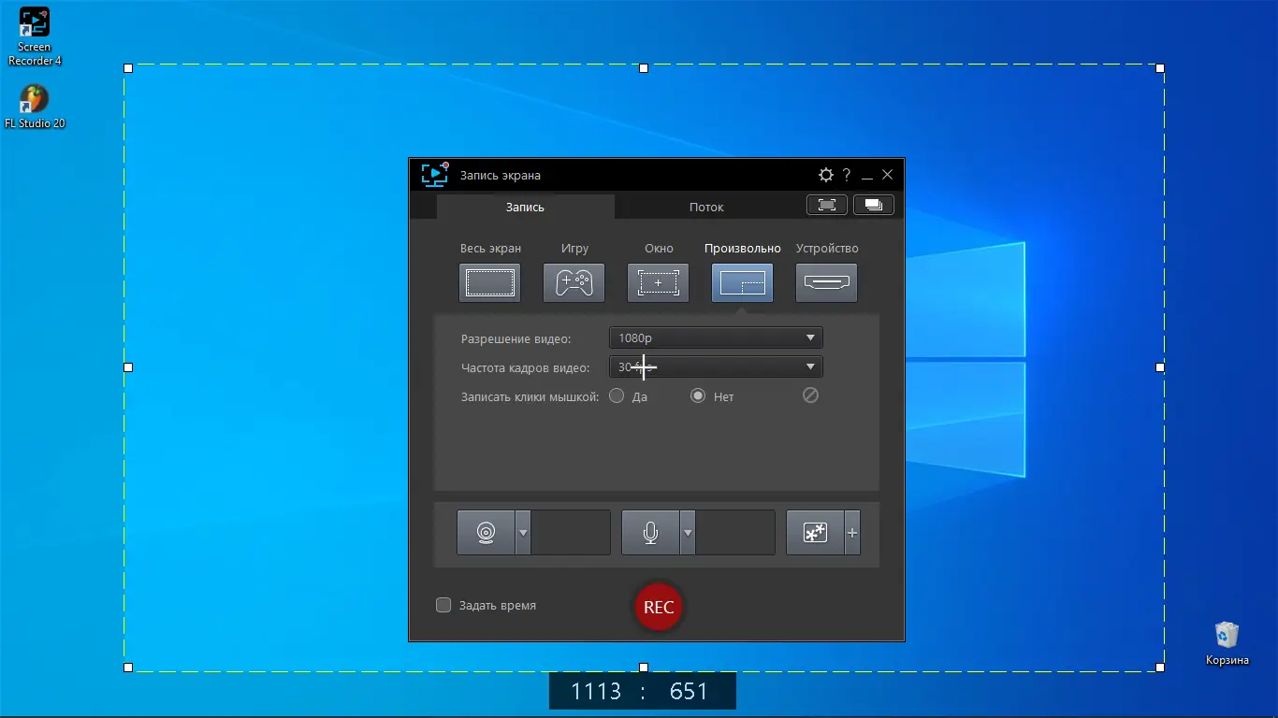
Task: Click the Разрешение видео label
Action: [x=516, y=338]
